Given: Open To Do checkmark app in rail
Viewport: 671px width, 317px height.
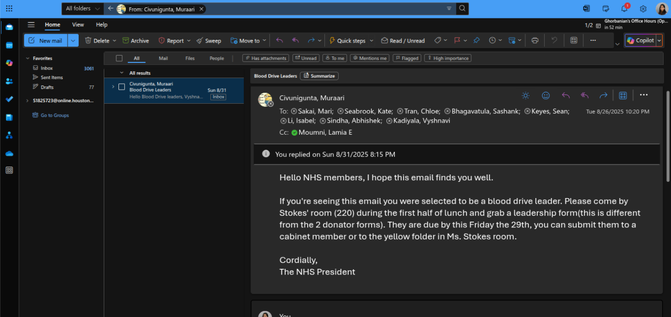Looking at the screenshot, I should pyautogui.click(x=9, y=99).
